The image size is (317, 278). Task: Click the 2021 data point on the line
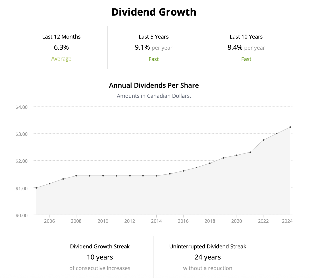pos(250,152)
